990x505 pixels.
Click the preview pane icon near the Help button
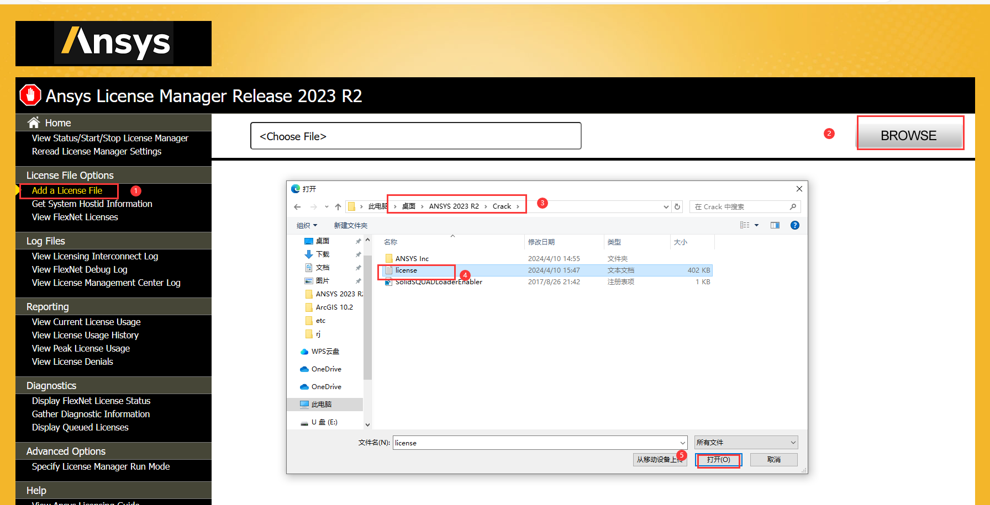coord(775,225)
